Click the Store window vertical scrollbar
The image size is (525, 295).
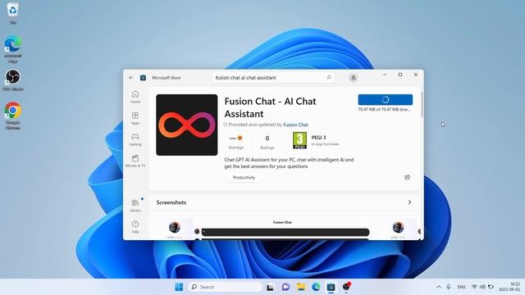tap(422, 104)
